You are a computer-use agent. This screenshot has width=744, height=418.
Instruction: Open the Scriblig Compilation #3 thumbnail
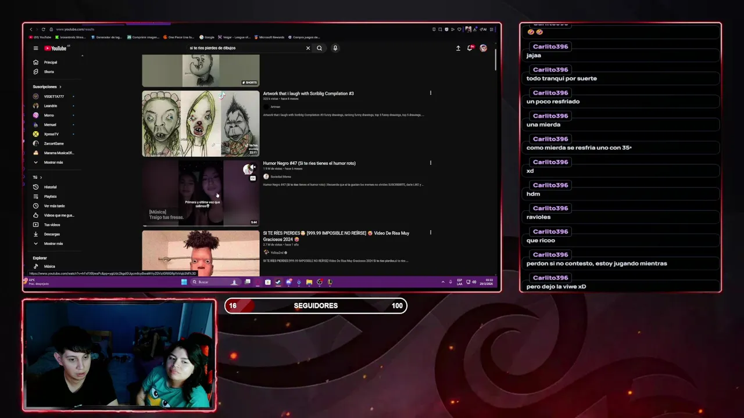click(201, 124)
